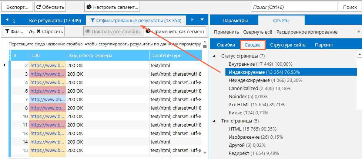
Task: Select the Сводка sub-tab
Action: (252, 45)
